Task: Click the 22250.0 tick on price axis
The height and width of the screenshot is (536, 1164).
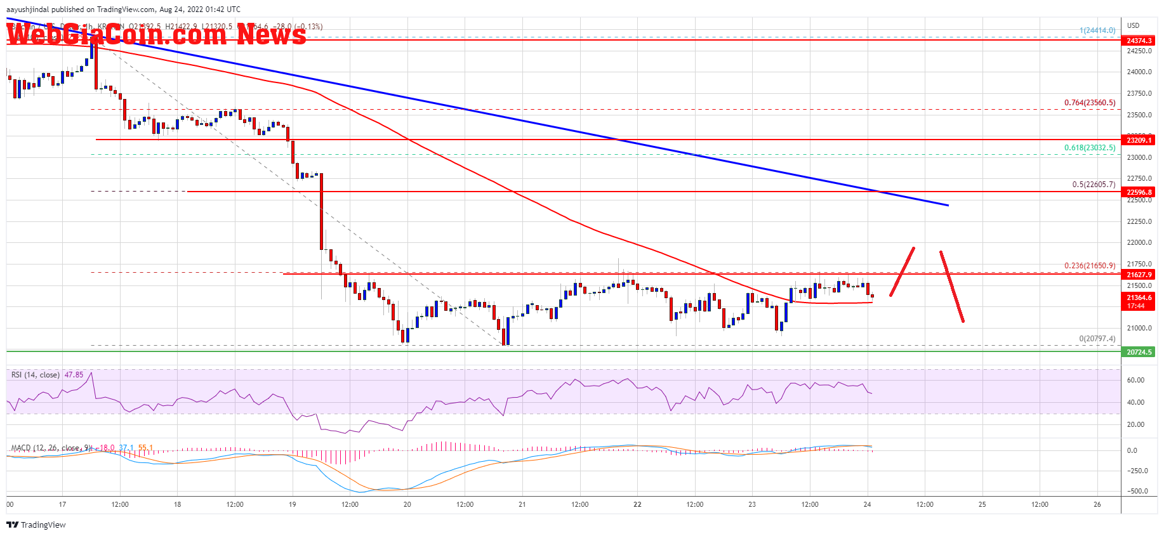Action: coord(1139,222)
